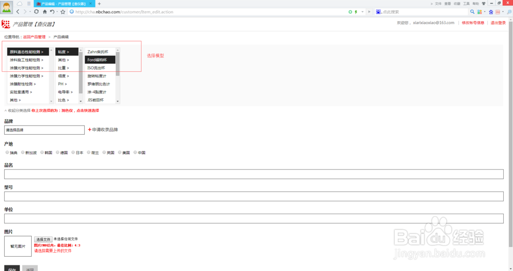Click the red plus icon by 申请收录品牌
The height and width of the screenshot is (271, 513).
90,130
